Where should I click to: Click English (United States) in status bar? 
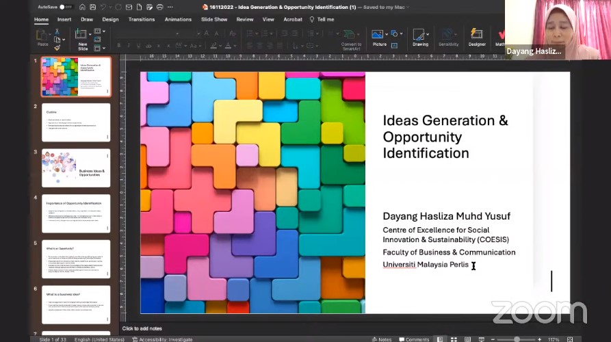(99, 339)
